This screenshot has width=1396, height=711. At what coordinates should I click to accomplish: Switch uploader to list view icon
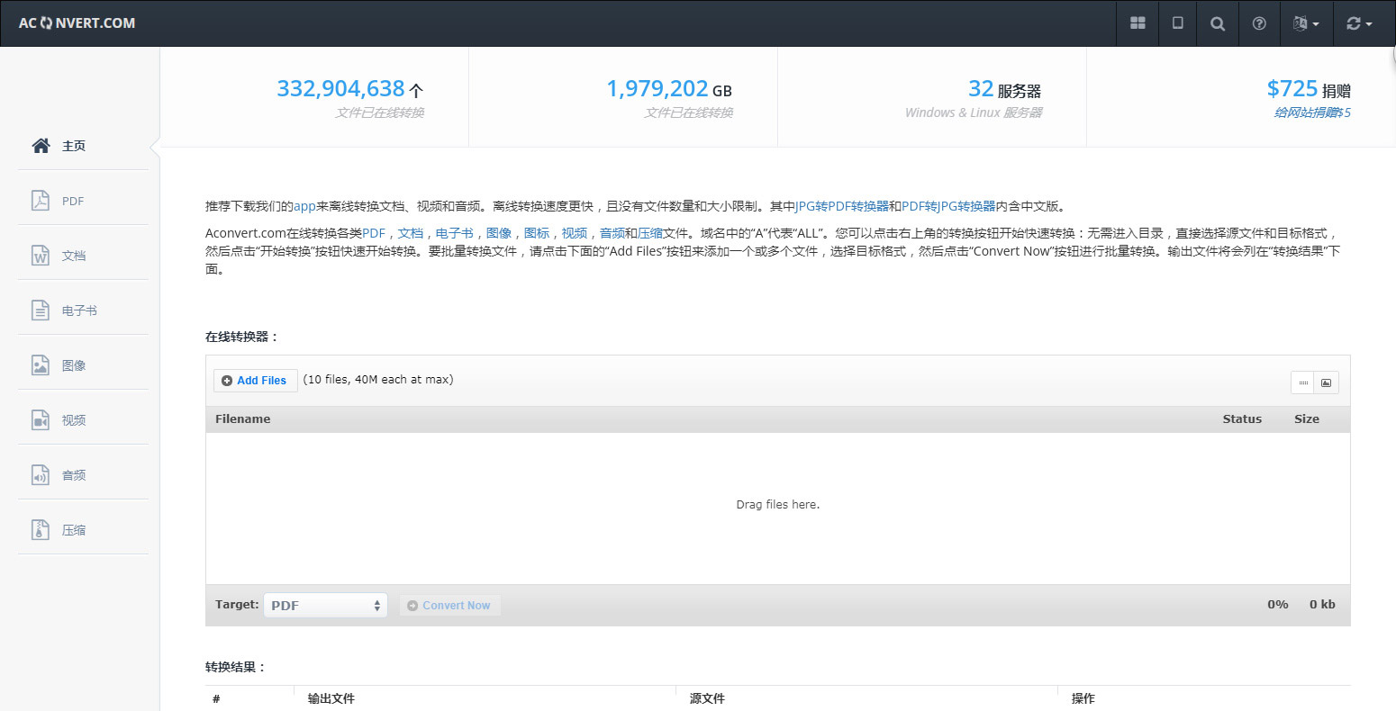1302,382
